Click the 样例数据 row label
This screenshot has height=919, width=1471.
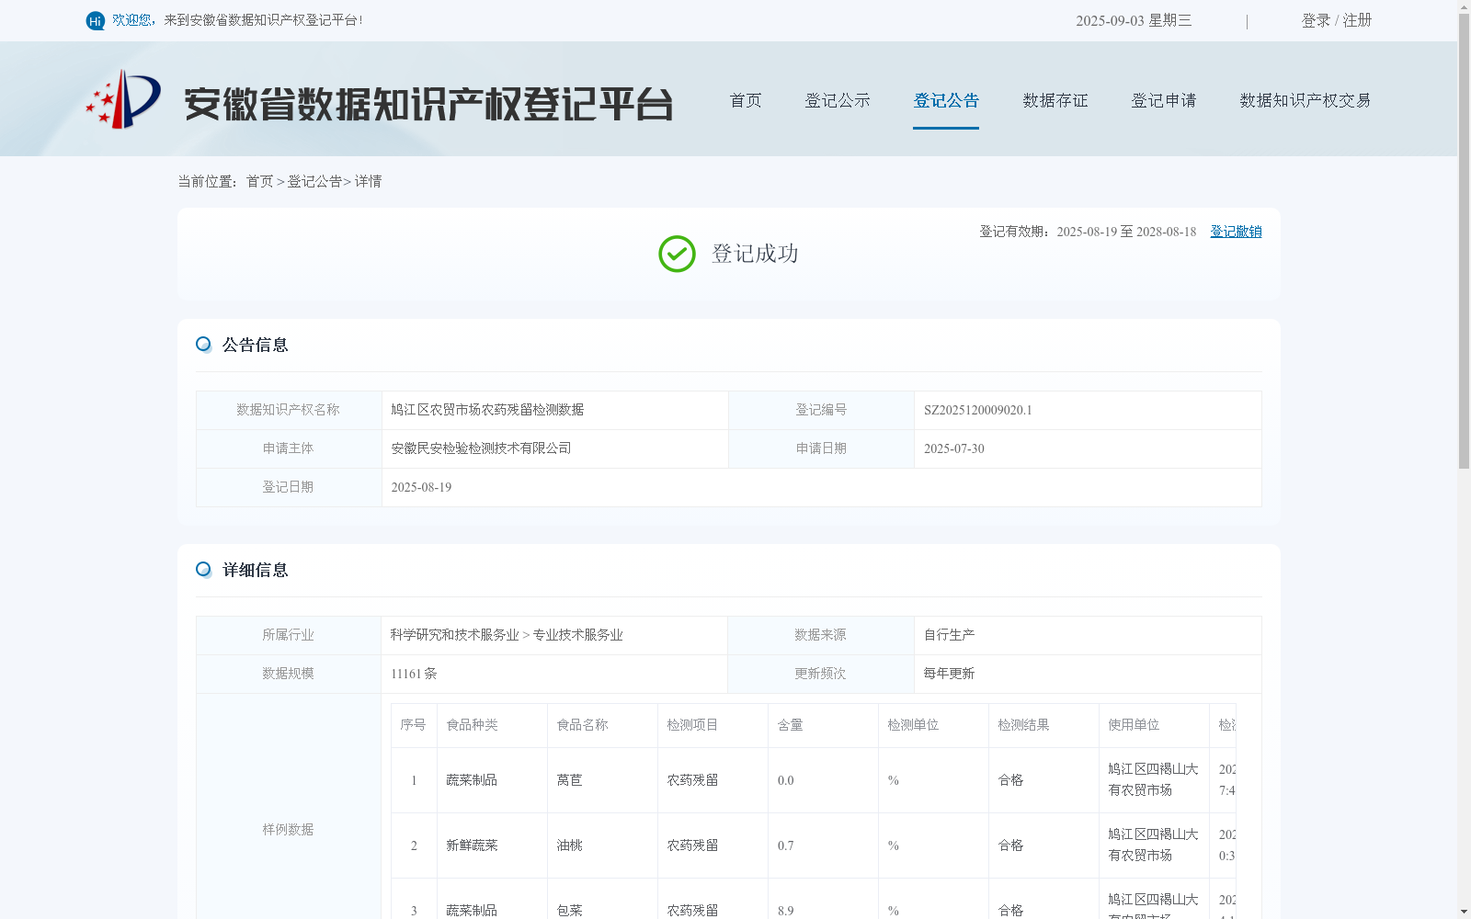(288, 830)
